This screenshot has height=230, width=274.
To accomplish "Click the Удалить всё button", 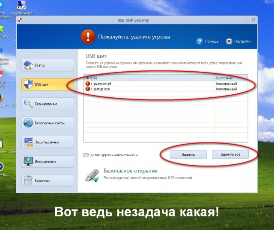I will 230,154.
